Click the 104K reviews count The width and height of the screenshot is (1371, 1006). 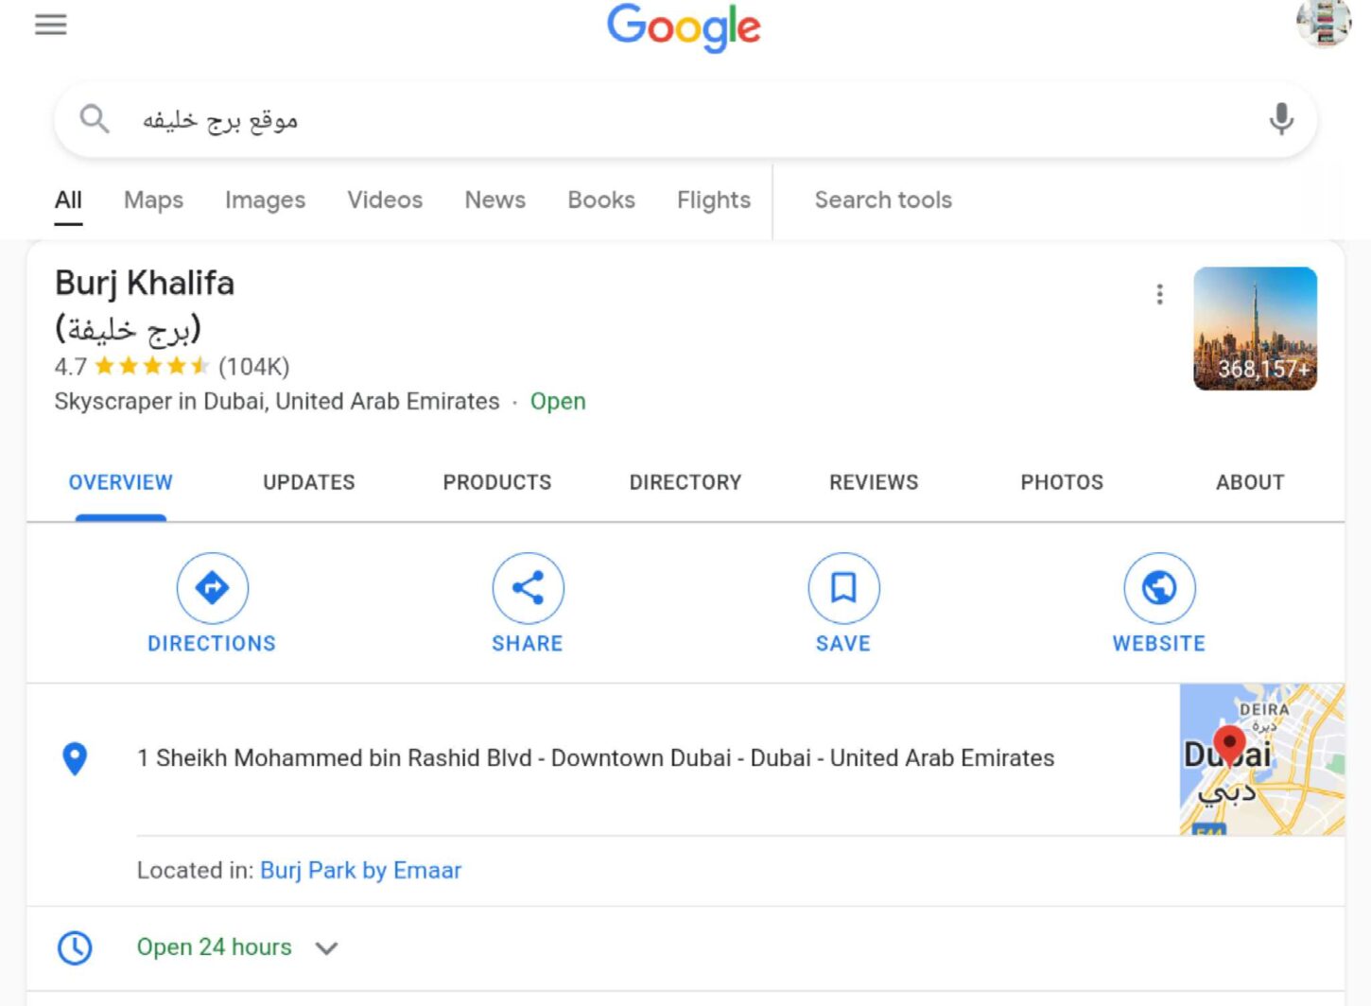(253, 367)
